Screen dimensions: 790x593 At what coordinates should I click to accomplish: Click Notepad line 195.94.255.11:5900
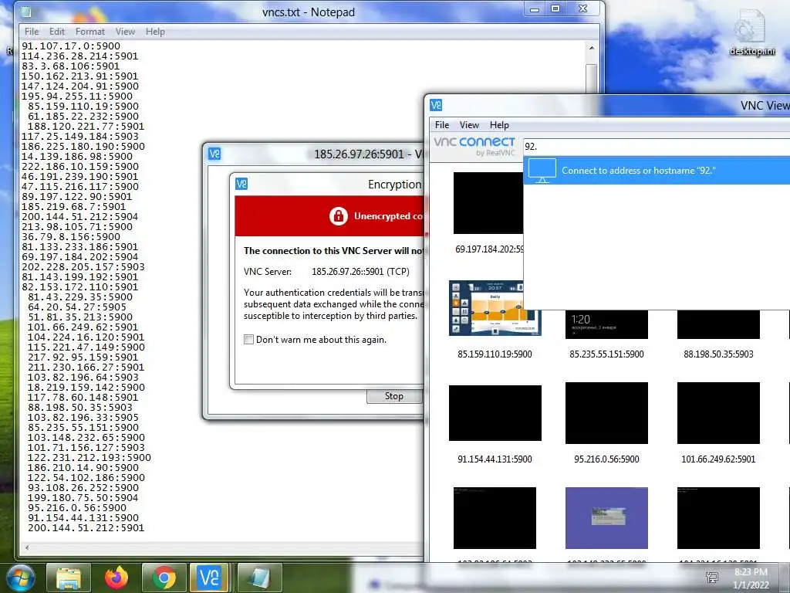77,97
